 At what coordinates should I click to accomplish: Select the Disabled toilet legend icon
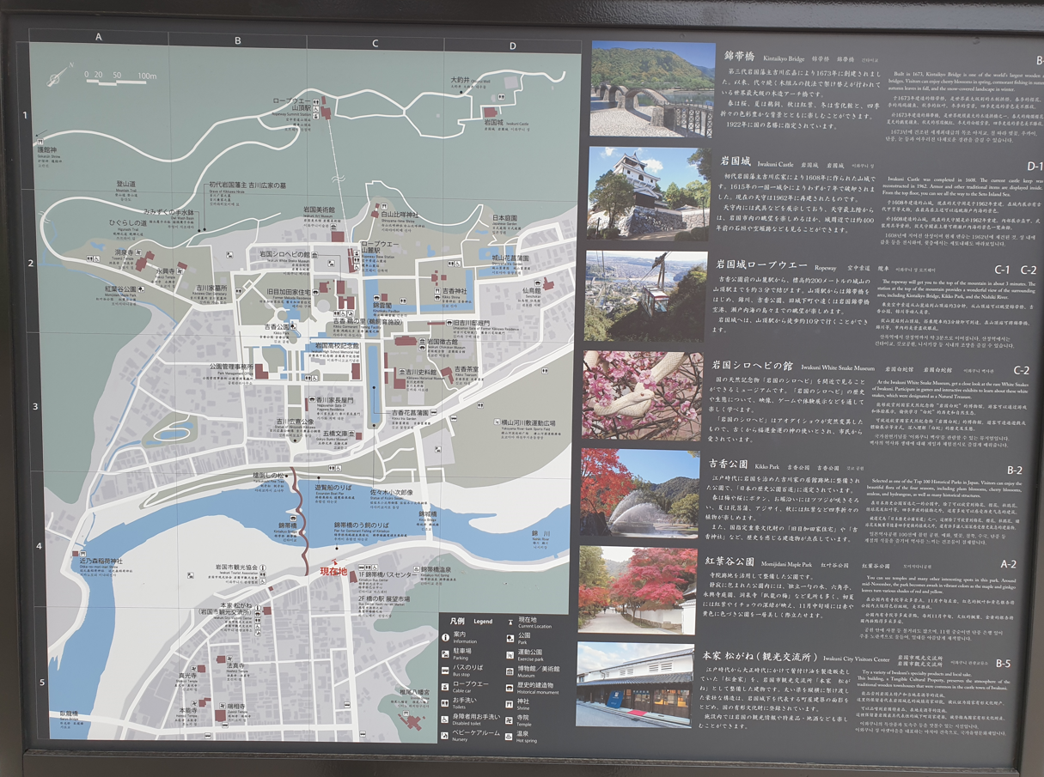coord(446,718)
